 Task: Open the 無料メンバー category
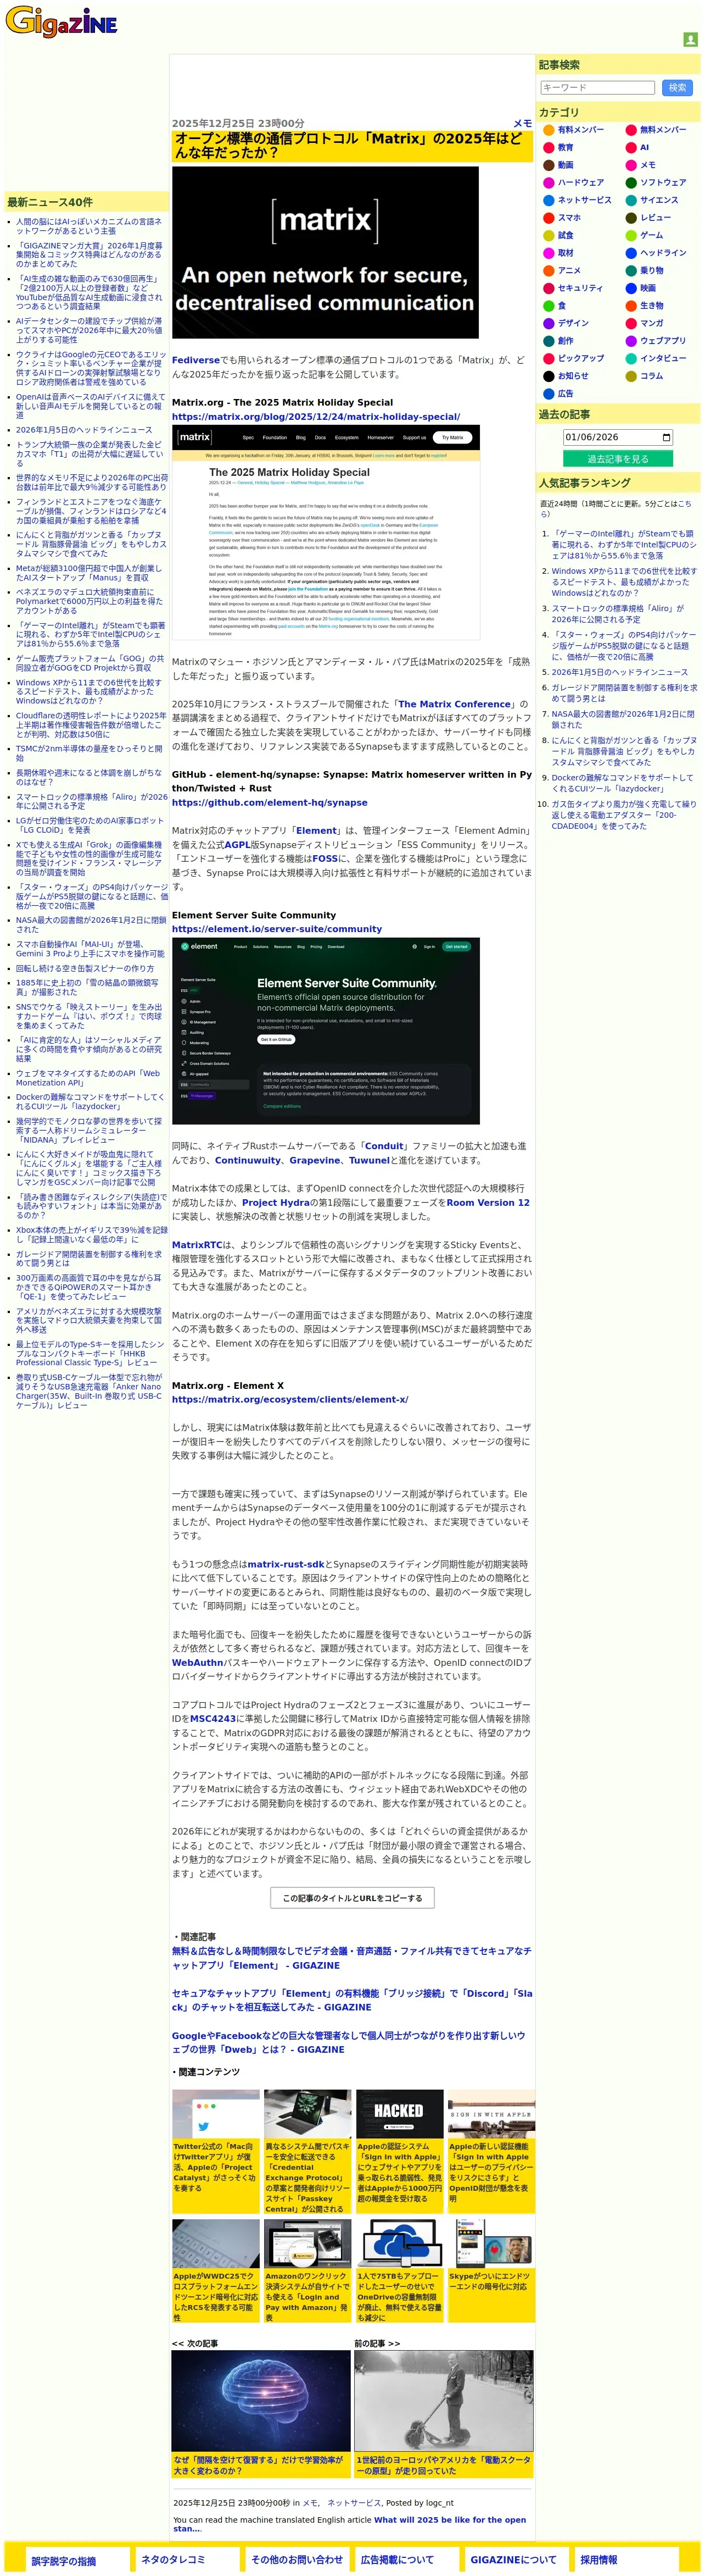pyautogui.click(x=663, y=130)
